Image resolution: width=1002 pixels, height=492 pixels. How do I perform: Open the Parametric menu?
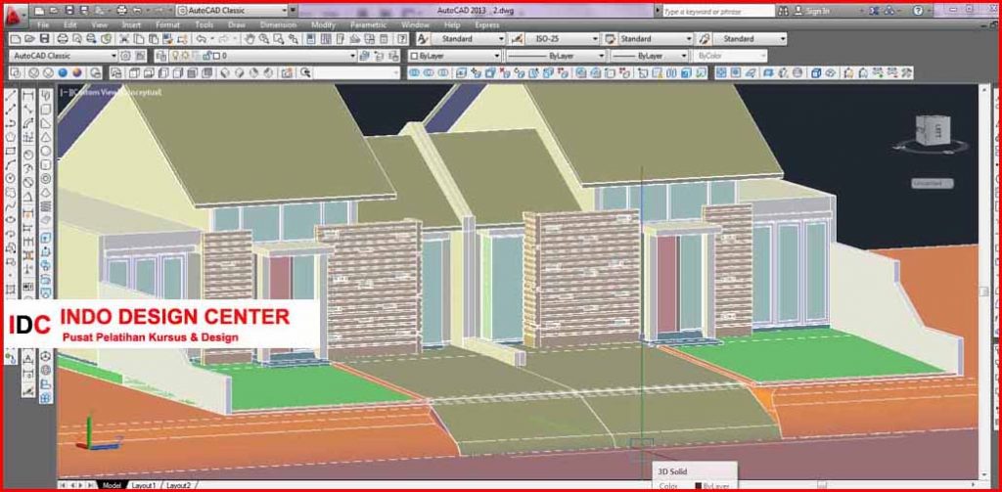[368, 24]
